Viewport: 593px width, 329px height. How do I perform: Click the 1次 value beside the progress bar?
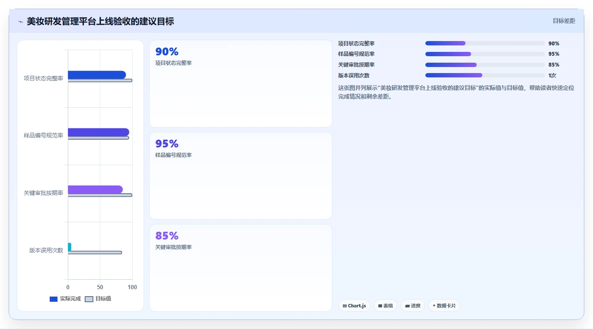coord(552,76)
